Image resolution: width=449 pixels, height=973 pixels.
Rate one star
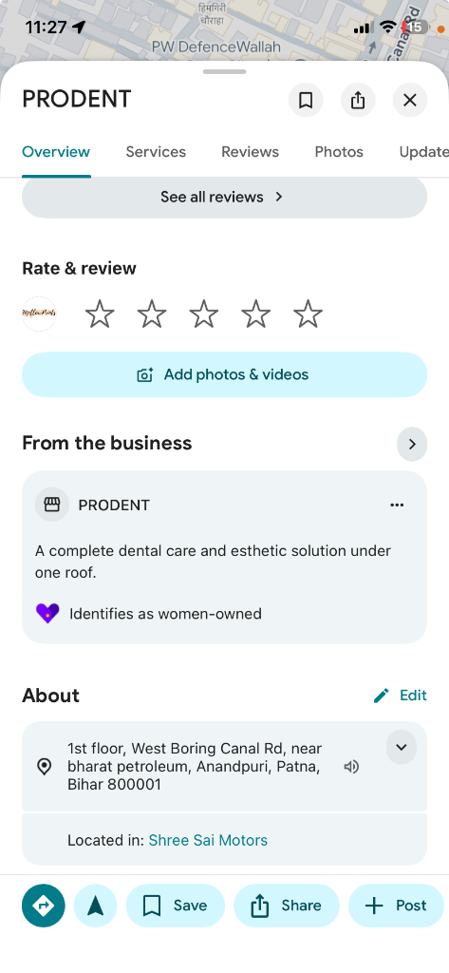(100, 314)
